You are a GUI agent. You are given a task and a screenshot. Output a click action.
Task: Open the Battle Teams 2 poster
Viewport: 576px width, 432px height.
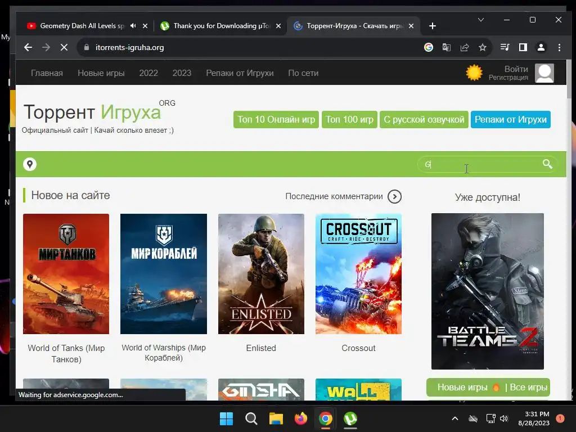point(488,291)
